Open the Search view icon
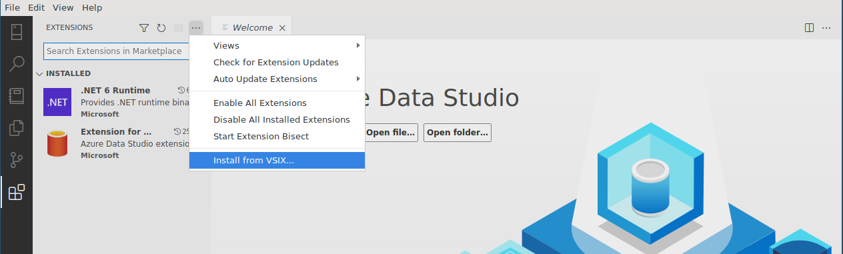 [16, 64]
